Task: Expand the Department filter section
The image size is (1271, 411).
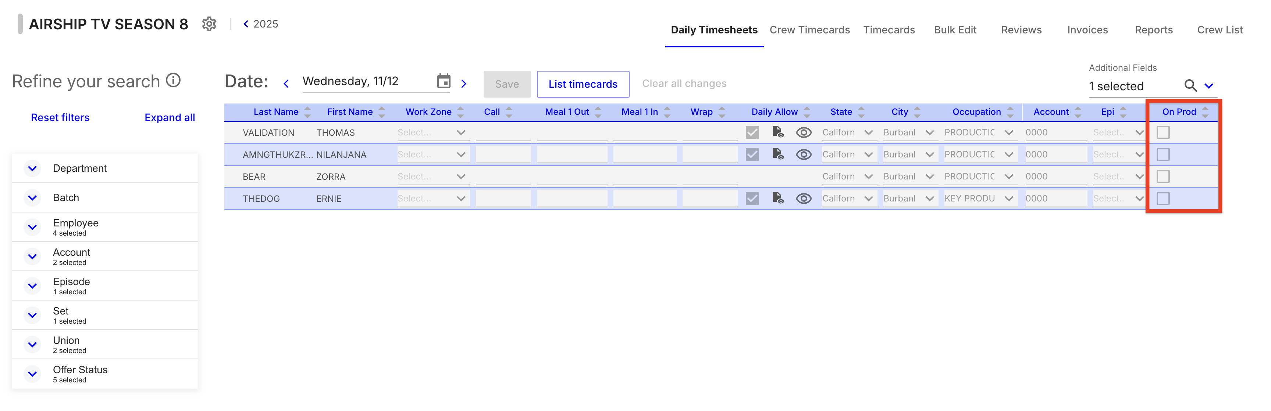Action: click(x=104, y=168)
